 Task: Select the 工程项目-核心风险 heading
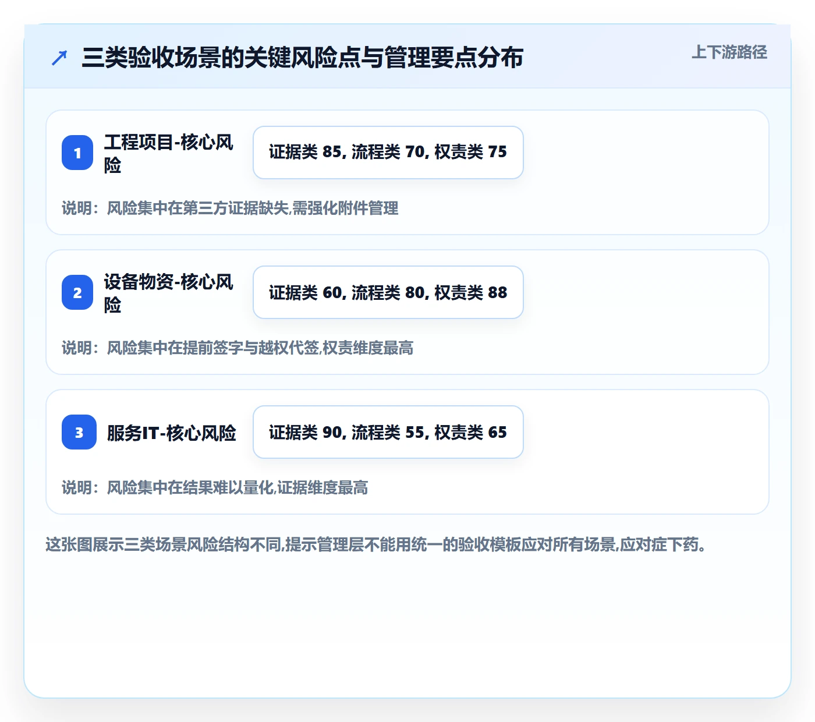[x=169, y=153]
